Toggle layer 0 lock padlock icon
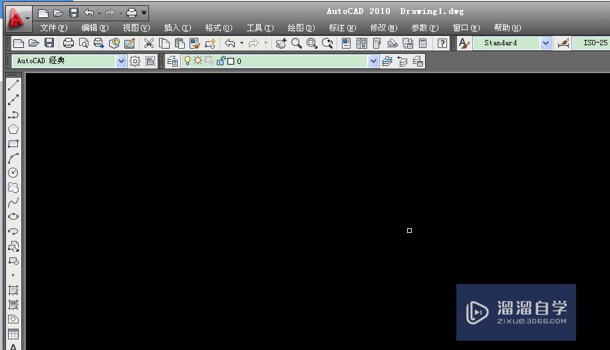610x350 pixels. (221, 61)
